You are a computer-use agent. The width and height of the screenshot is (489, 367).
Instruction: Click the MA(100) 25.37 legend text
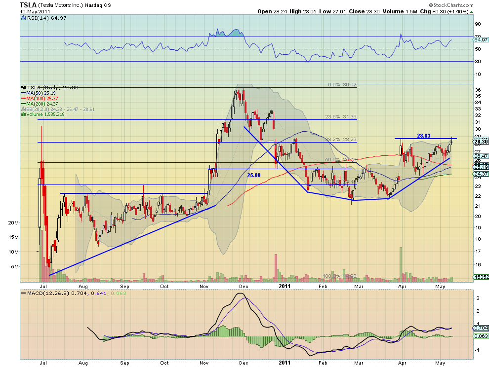42,99
